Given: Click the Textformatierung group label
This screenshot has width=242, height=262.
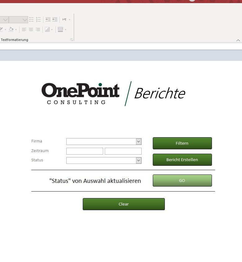Looking at the screenshot, I should click(x=15, y=40).
